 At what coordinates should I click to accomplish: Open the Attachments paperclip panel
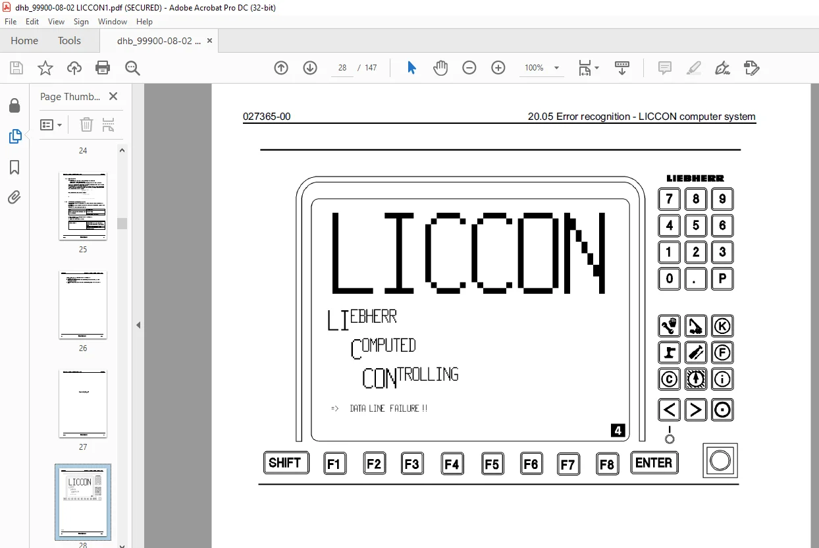[14, 197]
